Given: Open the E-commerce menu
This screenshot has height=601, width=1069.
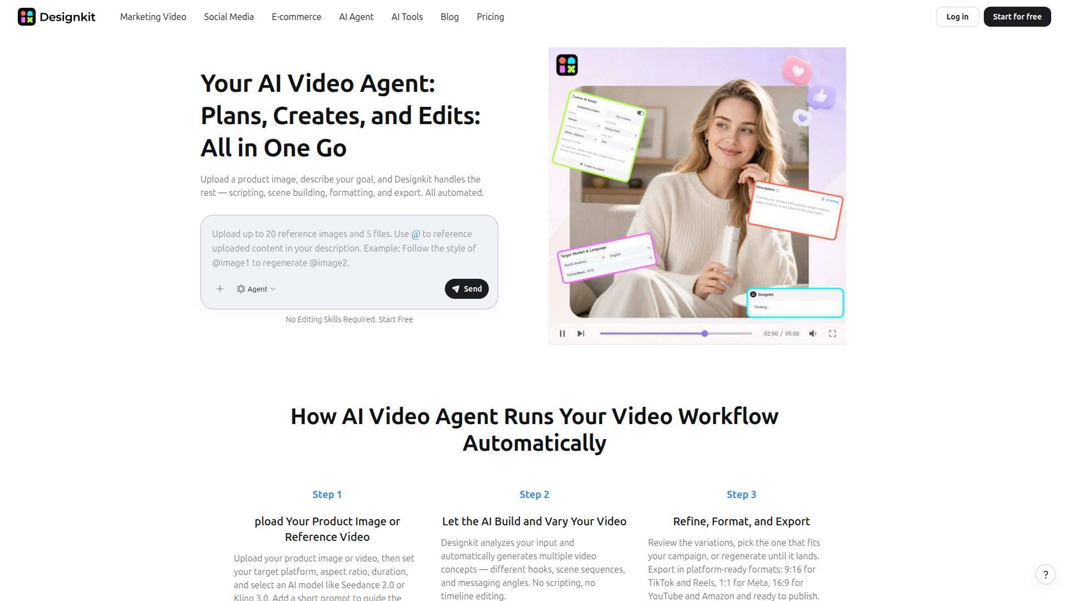Looking at the screenshot, I should tap(296, 17).
